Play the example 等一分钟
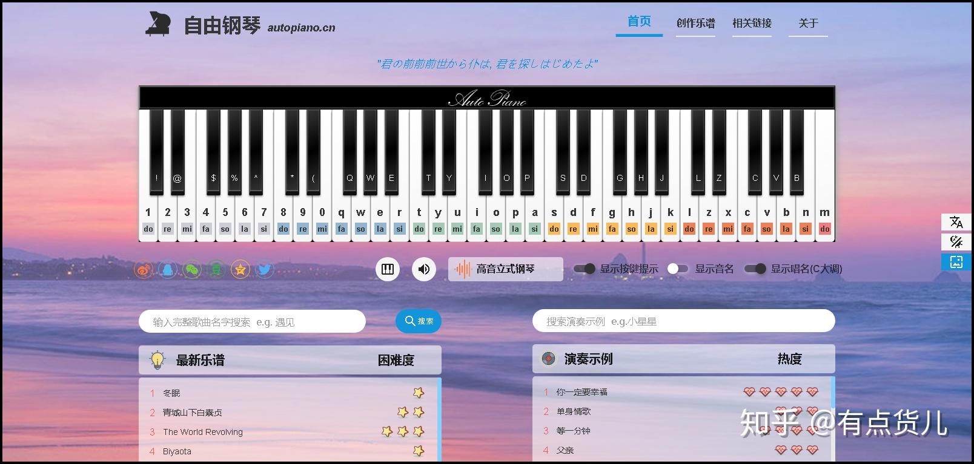Image resolution: width=974 pixels, height=464 pixels. (573, 431)
